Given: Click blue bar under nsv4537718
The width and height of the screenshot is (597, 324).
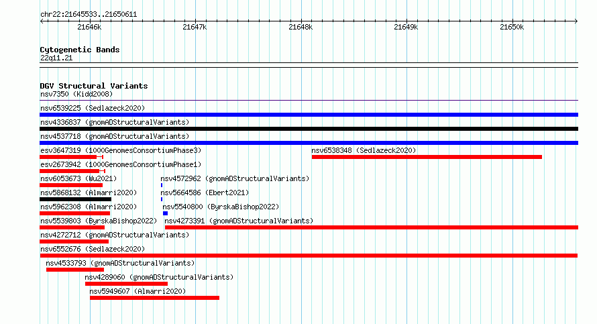Looking at the screenshot, I should (309, 143).
